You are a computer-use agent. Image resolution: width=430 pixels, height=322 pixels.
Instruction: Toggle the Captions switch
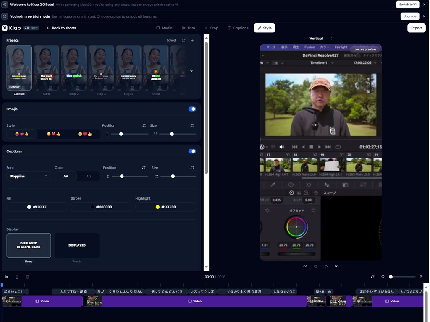click(192, 151)
